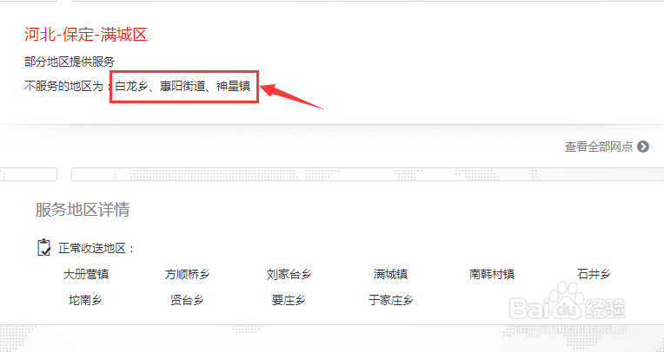Click 刘家台乡 township entry
The height and width of the screenshot is (352, 664).
point(289,274)
